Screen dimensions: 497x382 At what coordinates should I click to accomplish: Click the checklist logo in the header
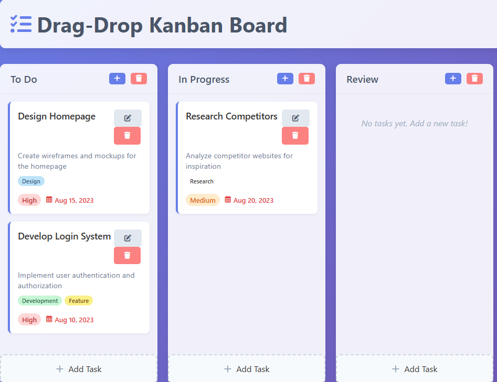point(21,24)
